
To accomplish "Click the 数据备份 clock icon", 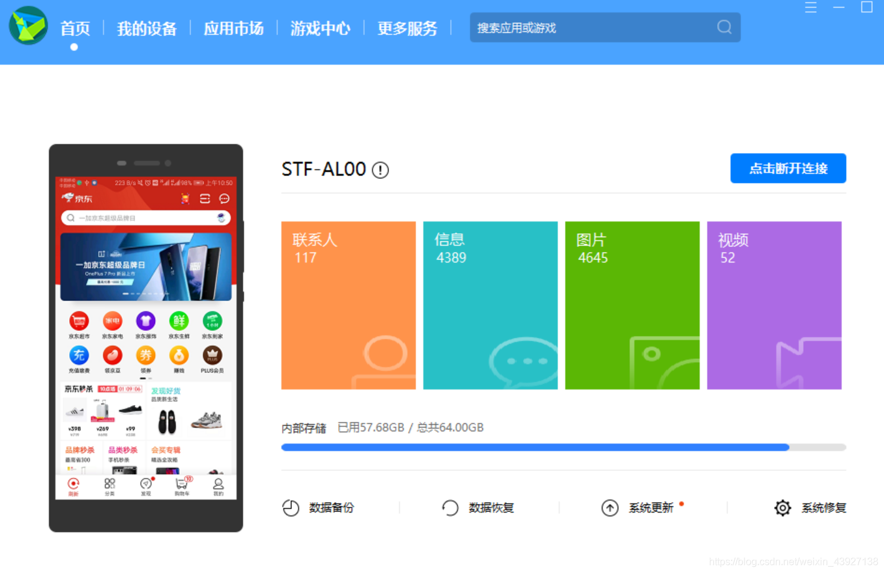I will coord(291,508).
